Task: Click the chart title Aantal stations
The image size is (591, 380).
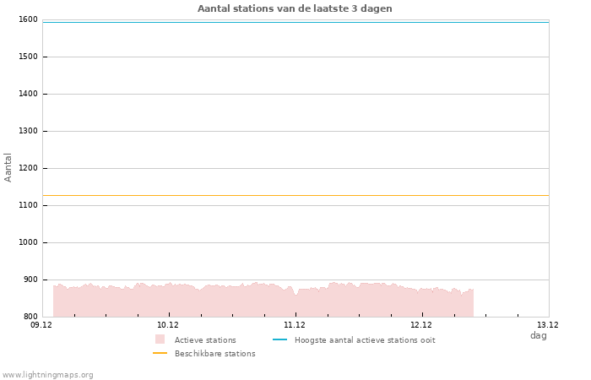Action: 295,8
